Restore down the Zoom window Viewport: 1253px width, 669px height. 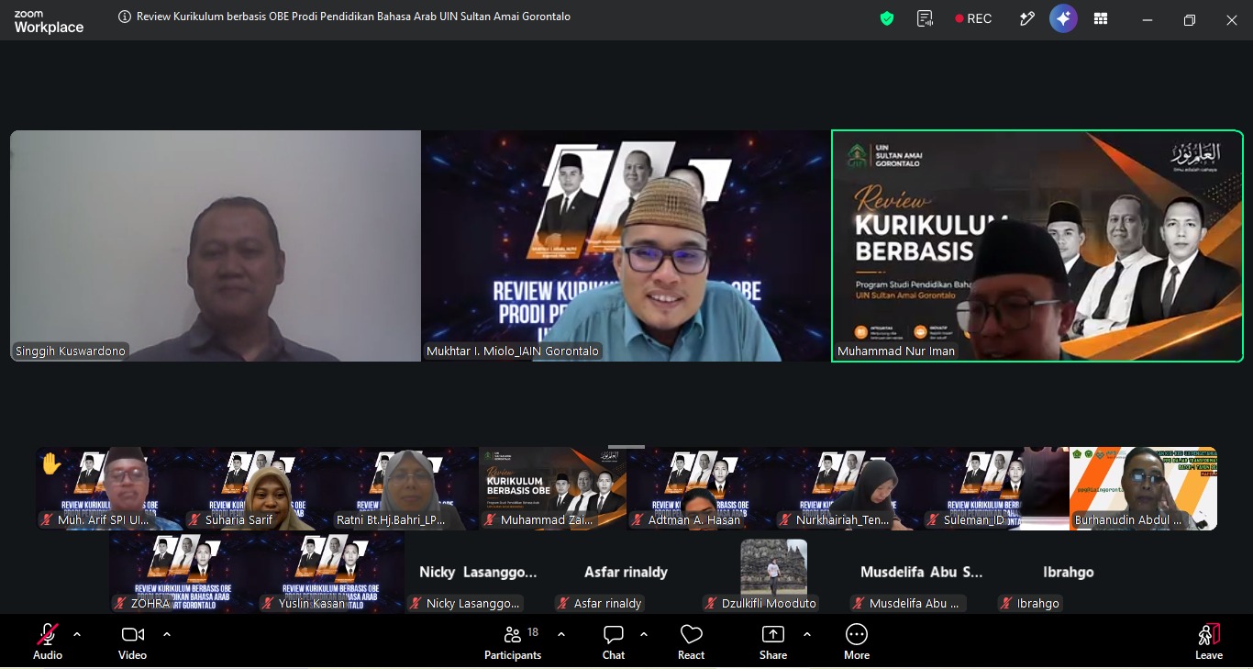point(1189,19)
